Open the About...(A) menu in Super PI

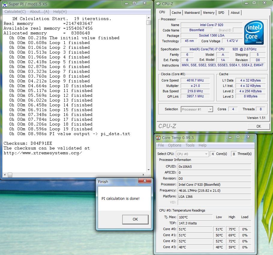tap(39, 12)
